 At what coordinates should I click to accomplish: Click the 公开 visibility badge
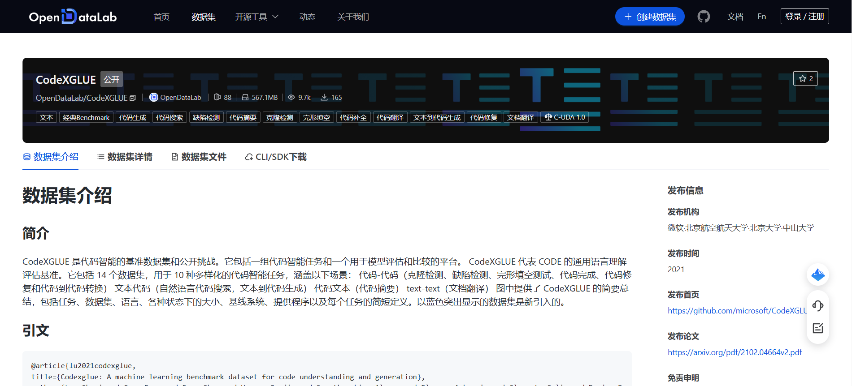(112, 79)
